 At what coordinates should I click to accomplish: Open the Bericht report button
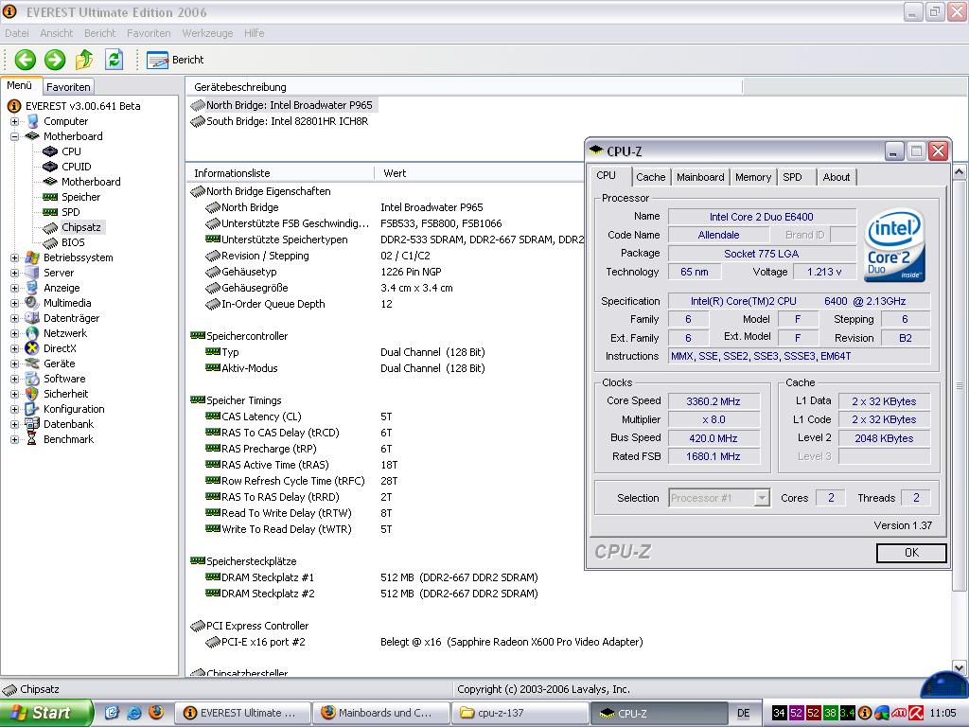pos(175,60)
